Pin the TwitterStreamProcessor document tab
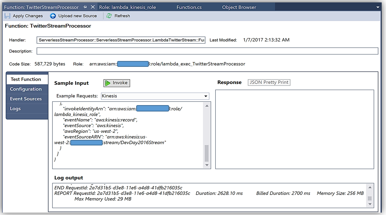This screenshot has width=386, height=215. [85, 7]
